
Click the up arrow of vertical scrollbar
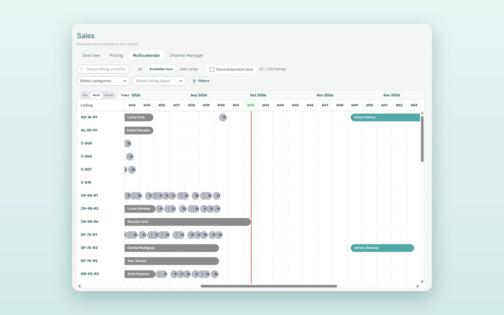pos(422,113)
